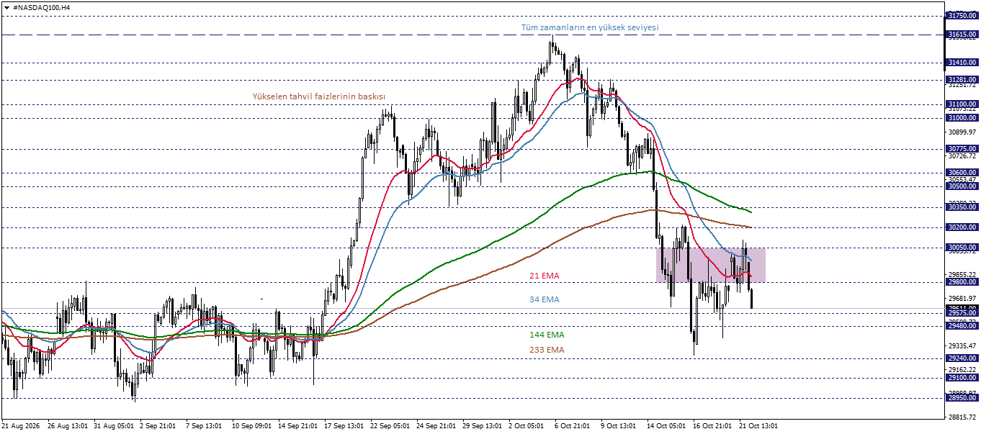981x434 pixels.
Task: Click the 30600.00 price level tag
Action: 962,173
